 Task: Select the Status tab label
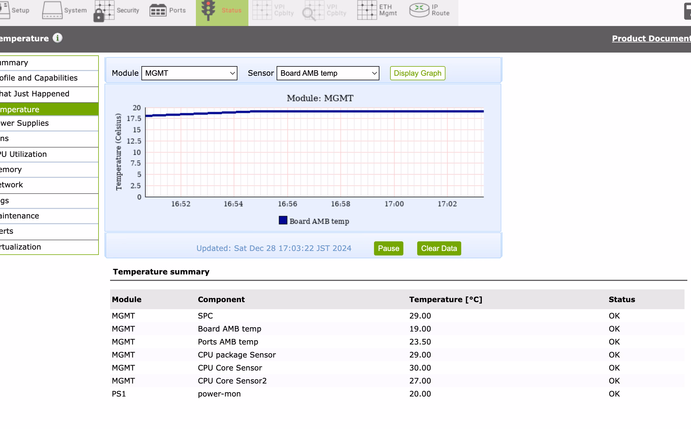(231, 10)
